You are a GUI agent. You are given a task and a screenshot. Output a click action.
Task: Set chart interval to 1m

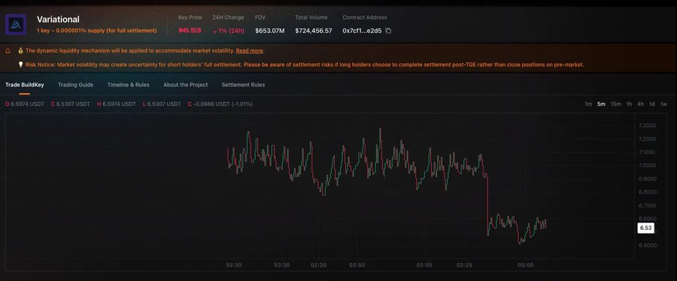588,104
